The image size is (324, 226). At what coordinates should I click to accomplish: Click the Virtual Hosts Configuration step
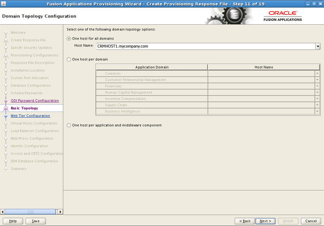[34, 124]
